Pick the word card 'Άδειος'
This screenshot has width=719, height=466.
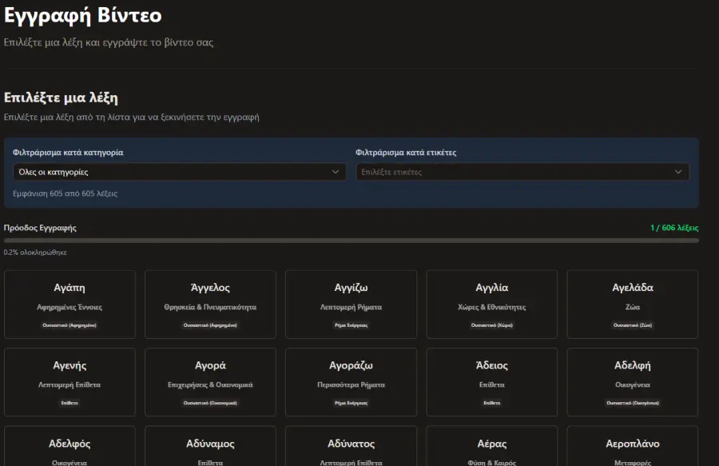pyautogui.click(x=492, y=382)
